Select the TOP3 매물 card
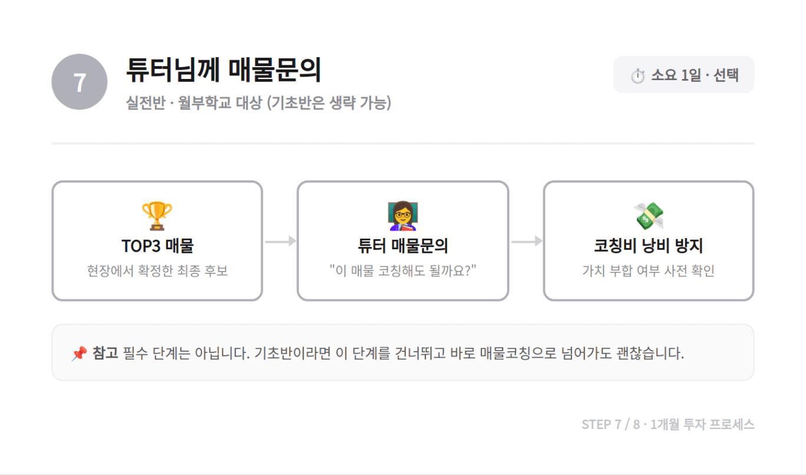Viewport: 806px width, 475px height. 157,241
